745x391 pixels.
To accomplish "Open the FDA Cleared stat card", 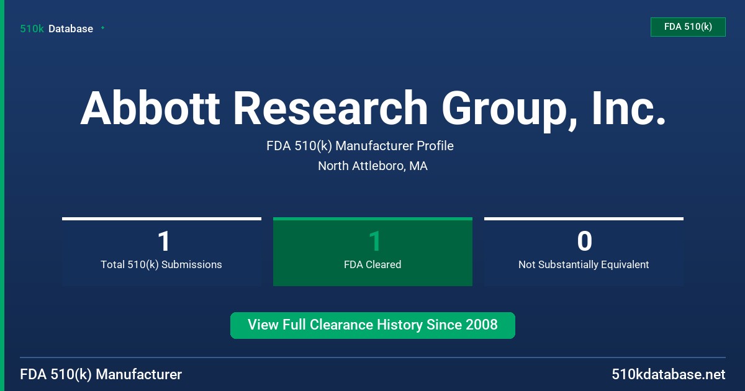I will point(372,251).
